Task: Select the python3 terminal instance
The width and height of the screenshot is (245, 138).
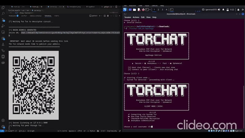Action: [x=93, y=16]
